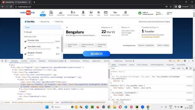
Task: Activate DevTools inspect element picker
Action: pos(2,61)
